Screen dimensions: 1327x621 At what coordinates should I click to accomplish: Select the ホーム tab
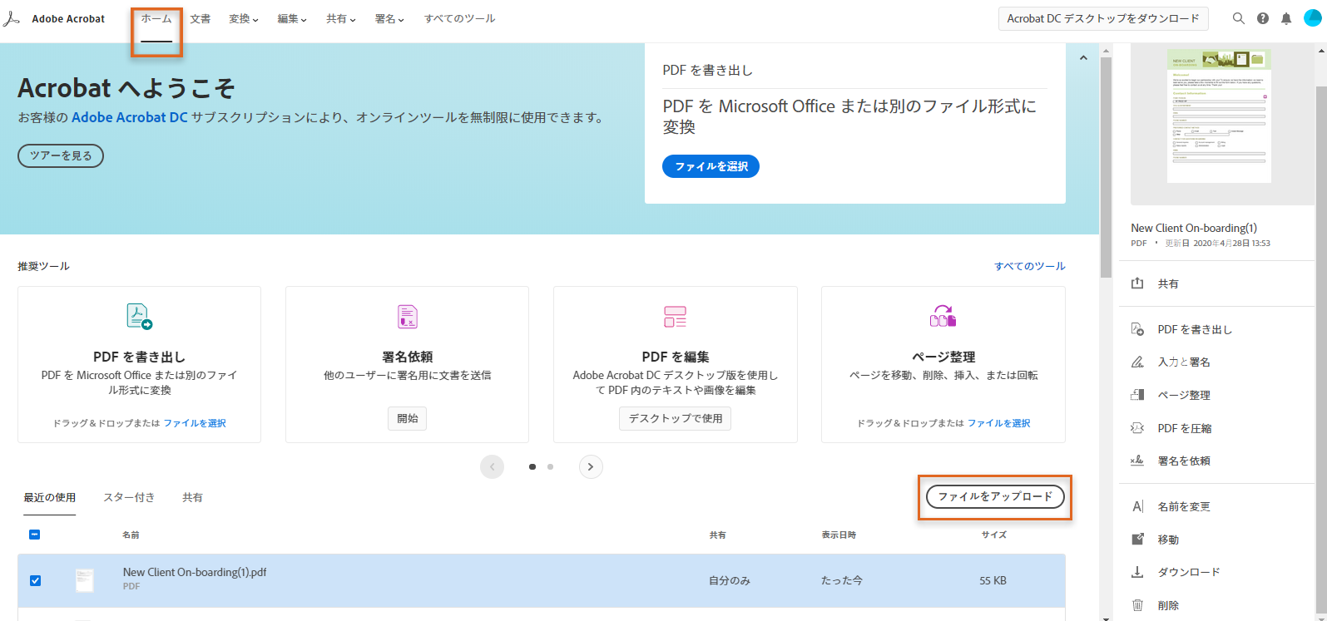156,18
